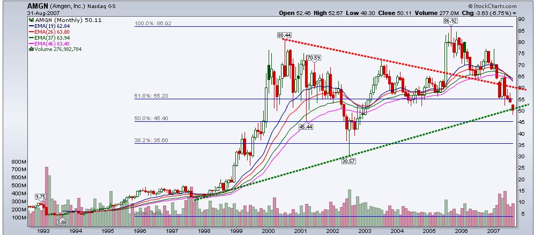
Task: Click the 1998 year label on time axis
Action: coord(204,231)
